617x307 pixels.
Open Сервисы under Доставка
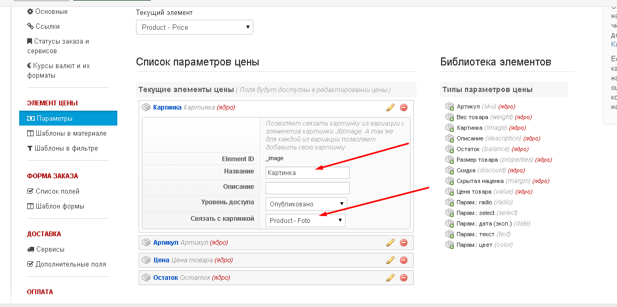[x=50, y=249]
